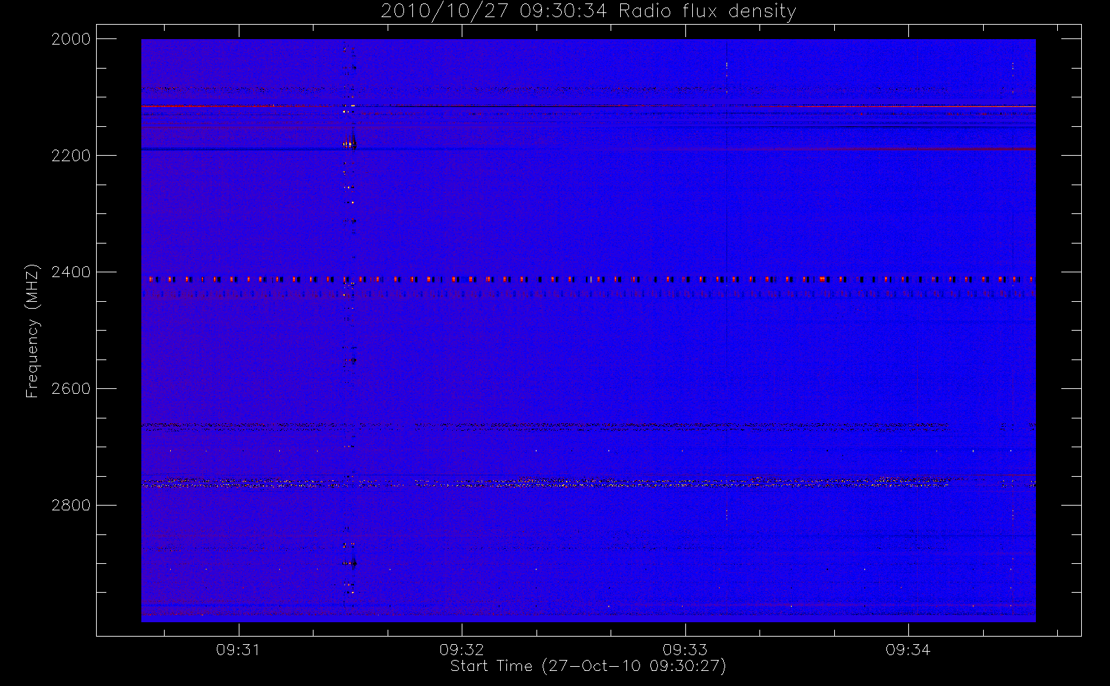This screenshot has width=1110, height=686.
Task: Click the 2400 frequency tick label
Action: tap(71, 272)
